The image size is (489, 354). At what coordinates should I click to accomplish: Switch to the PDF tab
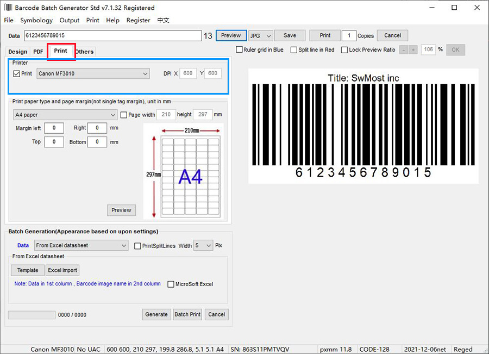pyautogui.click(x=38, y=52)
